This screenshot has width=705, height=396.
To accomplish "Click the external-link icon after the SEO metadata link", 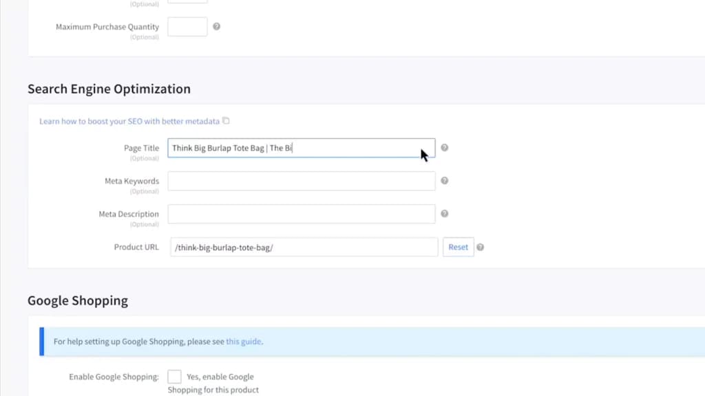I will (x=226, y=121).
